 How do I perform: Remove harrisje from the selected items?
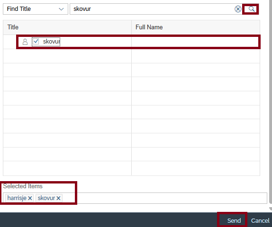point(30,198)
